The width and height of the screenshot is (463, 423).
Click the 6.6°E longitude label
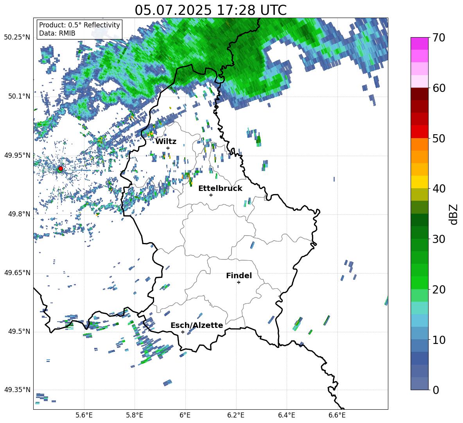pyautogui.click(x=337, y=415)
